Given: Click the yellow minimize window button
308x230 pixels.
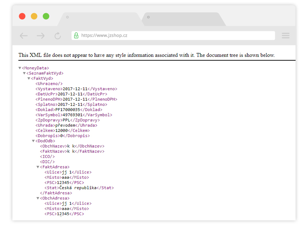Looking at the screenshot, I should [34, 16].
